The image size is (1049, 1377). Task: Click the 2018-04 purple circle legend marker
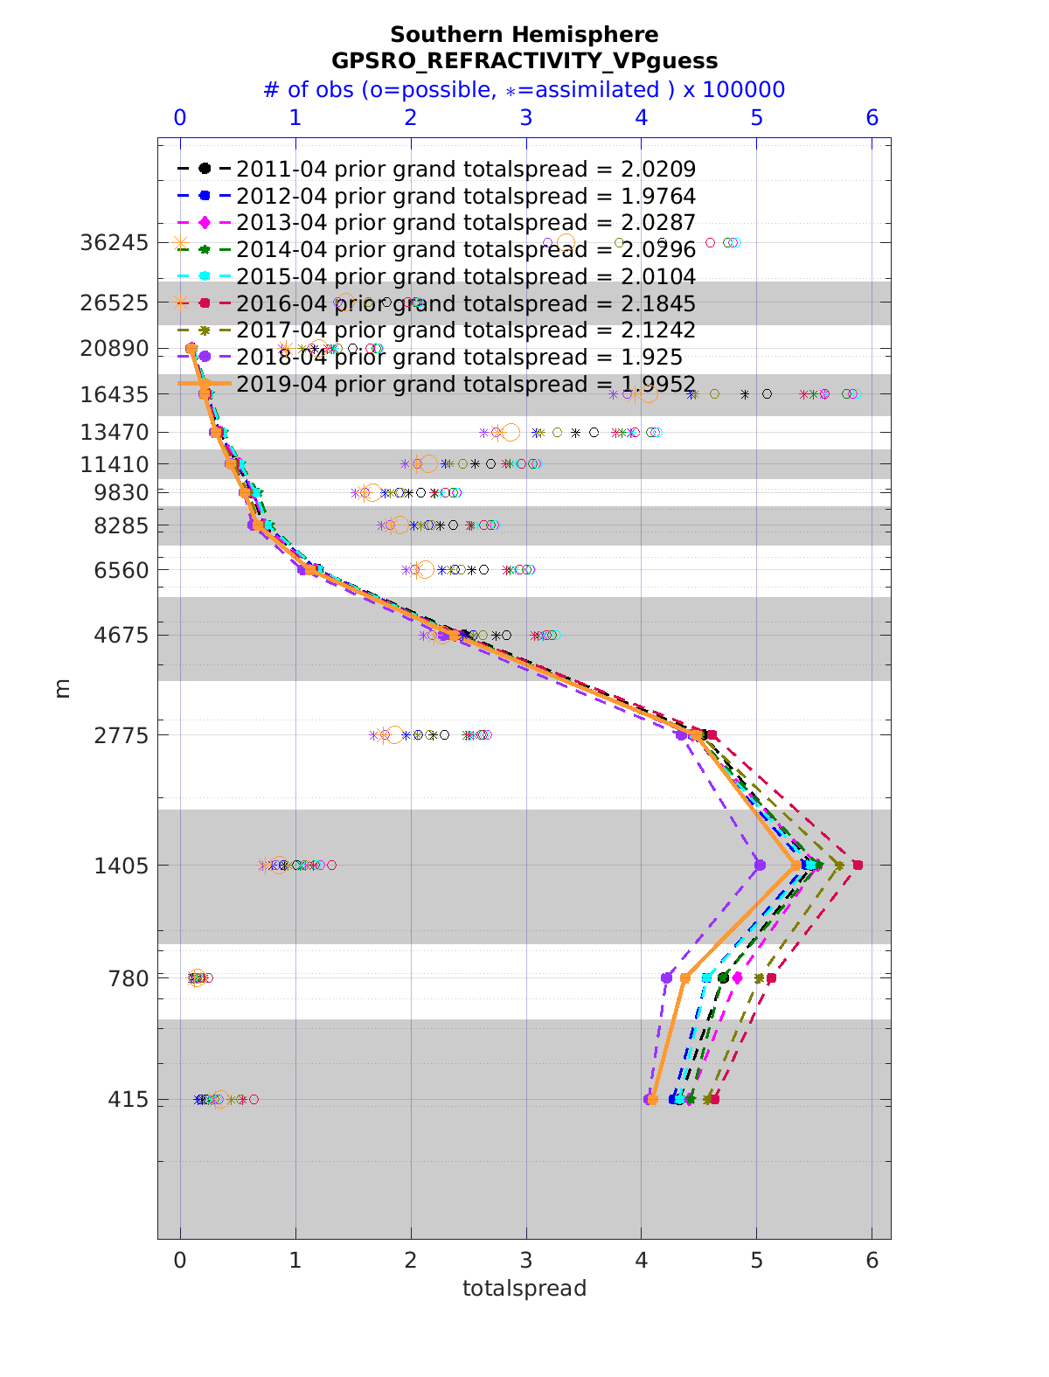click(205, 357)
